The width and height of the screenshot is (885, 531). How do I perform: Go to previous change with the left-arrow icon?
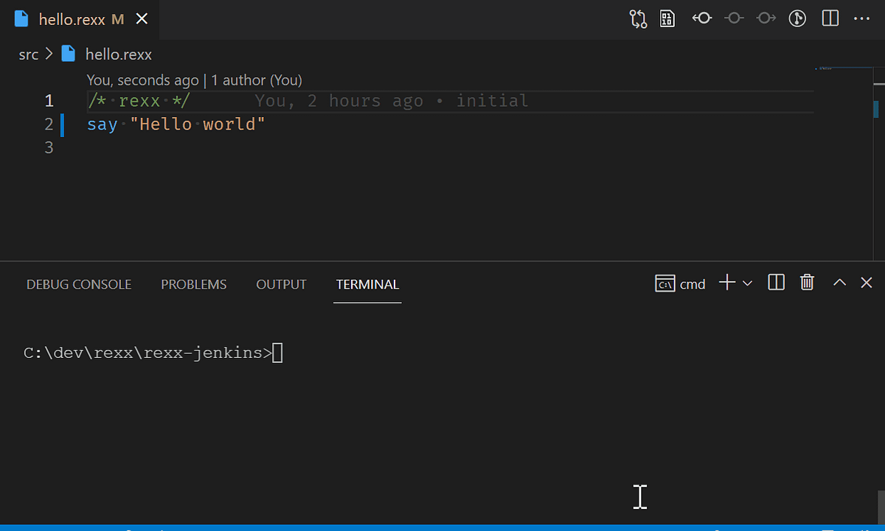(702, 18)
